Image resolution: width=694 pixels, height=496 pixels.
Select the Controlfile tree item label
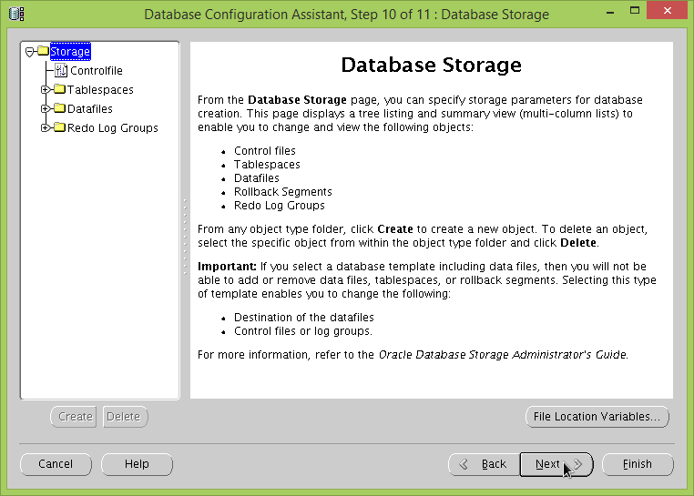(x=97, y=71)
